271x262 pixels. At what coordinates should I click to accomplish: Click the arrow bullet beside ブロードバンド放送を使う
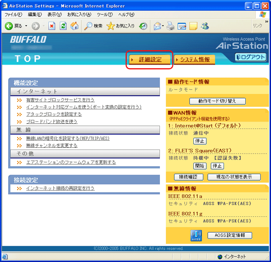click(19, 122)
